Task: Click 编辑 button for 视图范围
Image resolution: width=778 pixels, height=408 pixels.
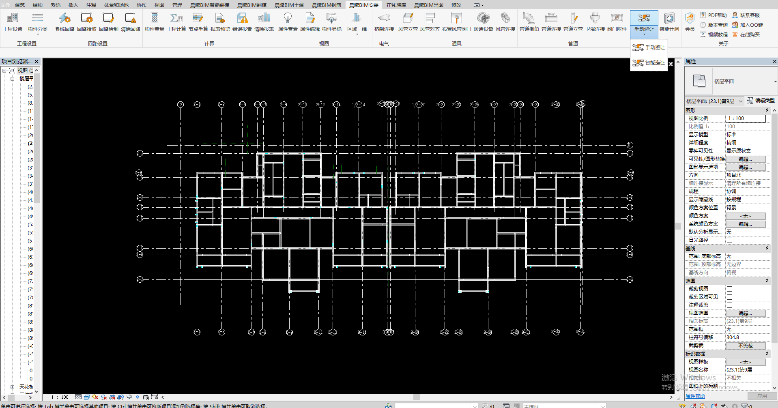Action: click(746, 313)
